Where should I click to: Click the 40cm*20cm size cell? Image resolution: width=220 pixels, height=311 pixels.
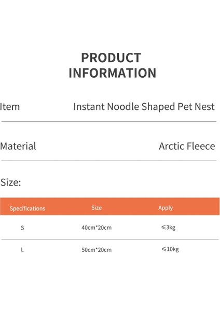[x=97, y=228]
